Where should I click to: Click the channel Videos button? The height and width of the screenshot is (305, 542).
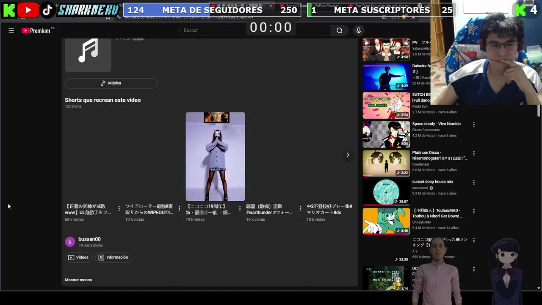[x=78, y=257]
